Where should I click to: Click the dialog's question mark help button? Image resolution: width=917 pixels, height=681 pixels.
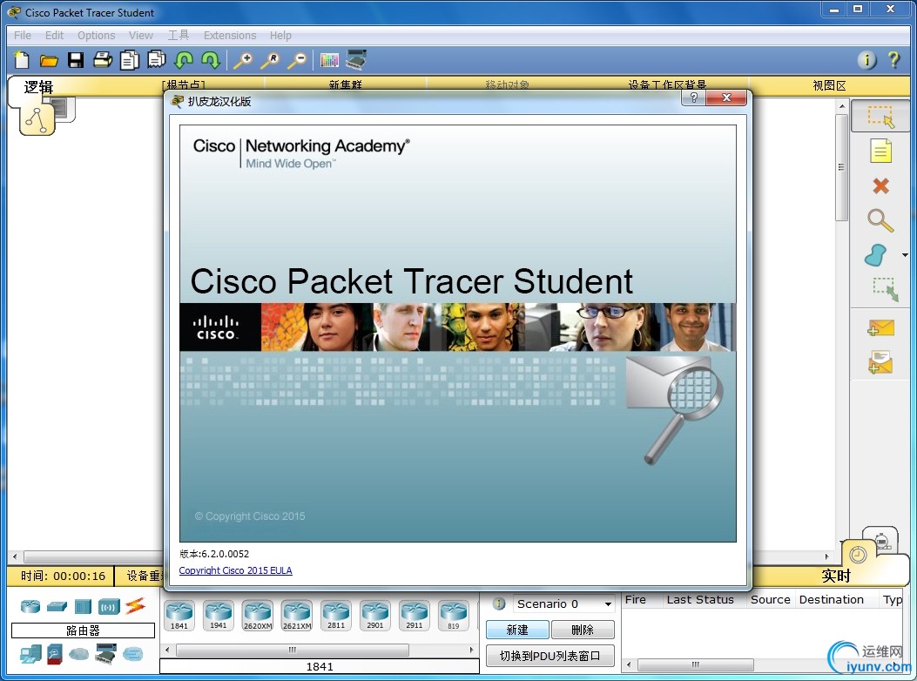[693, 98]
